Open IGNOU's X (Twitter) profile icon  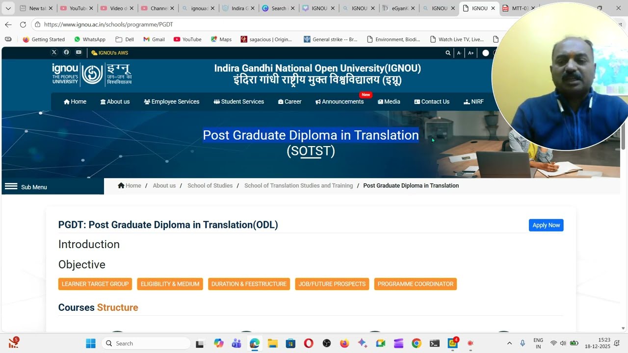(54, 52)
